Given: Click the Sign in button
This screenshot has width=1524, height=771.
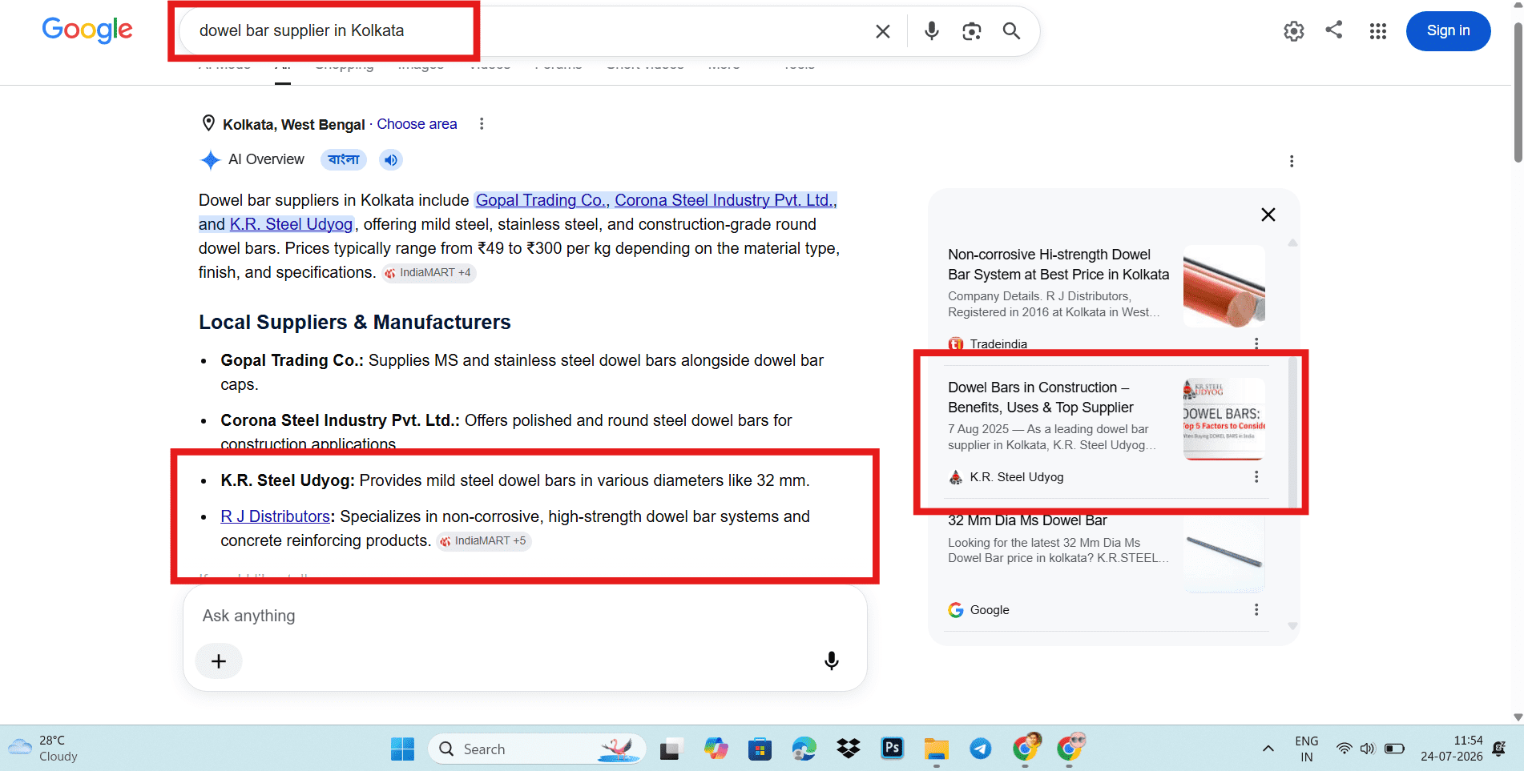Looking at the screenshot, I should point(1449,31).
